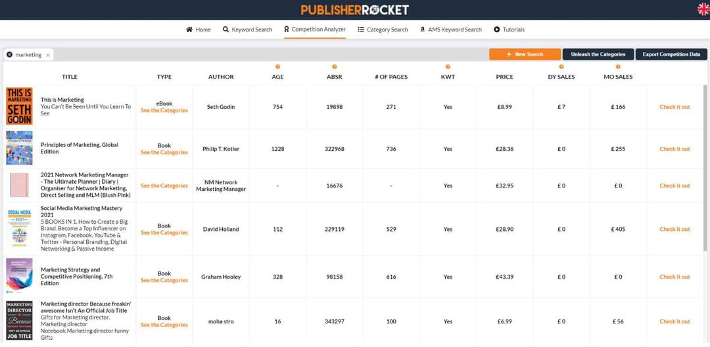Check it out for Graham Hooley row
This screenshot has width=710, height=347.
(674, 277)
